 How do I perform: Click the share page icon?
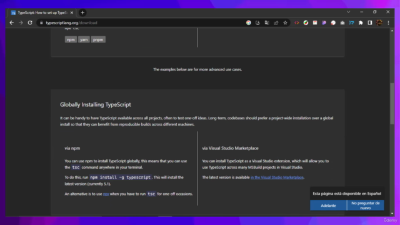tap(276, 22)
